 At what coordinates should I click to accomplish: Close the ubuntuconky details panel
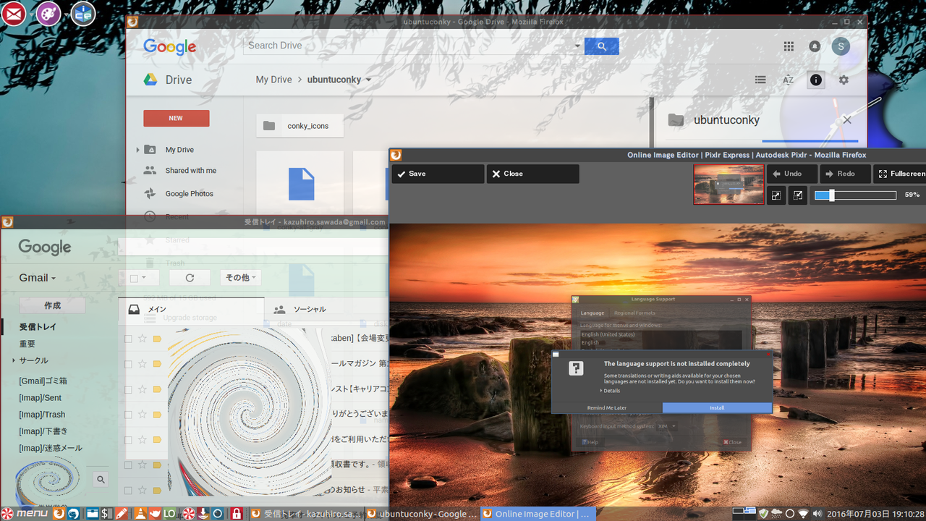pyautogui.click(x=847, y=120)
